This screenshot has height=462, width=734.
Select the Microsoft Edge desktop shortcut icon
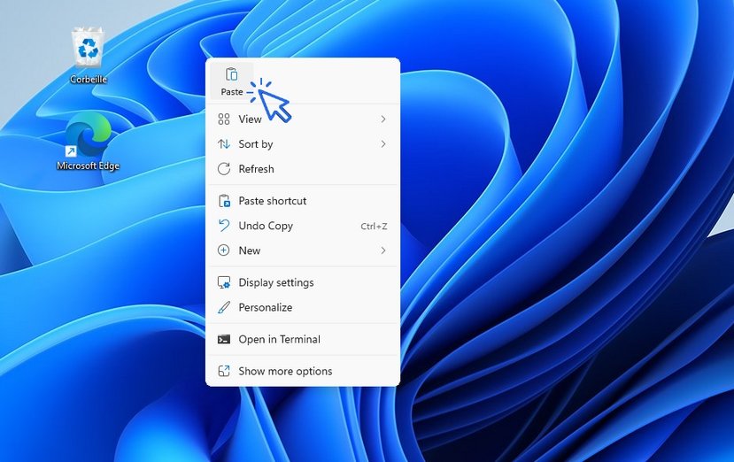point(88,134)
